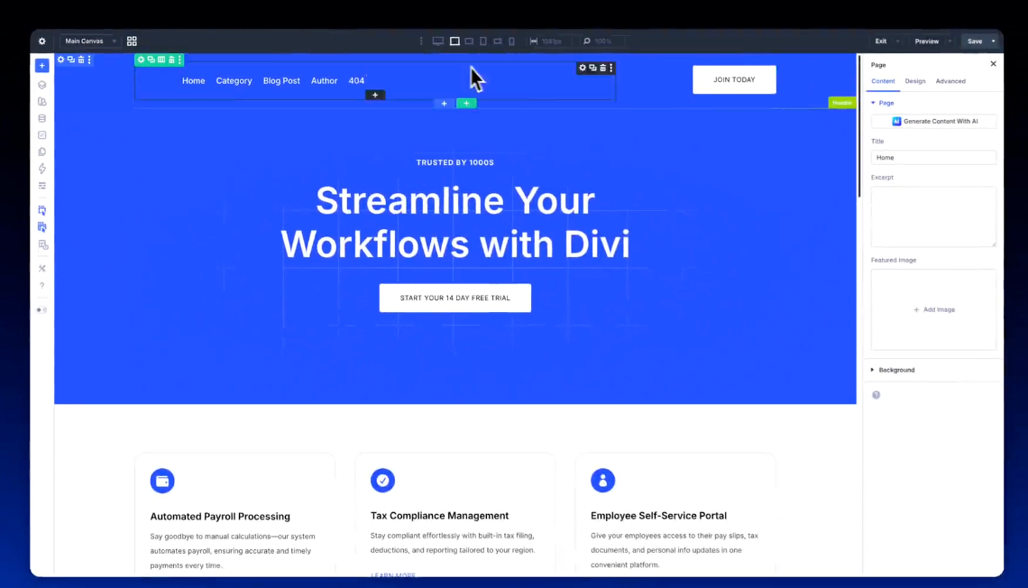Click the Exit button
The height and width of the screenshot is (588, 1028).
click(x=880, y=41)
